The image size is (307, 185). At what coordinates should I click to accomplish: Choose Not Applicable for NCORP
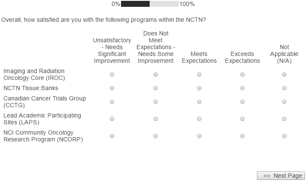pyautogui.click(x=284, y=136)
